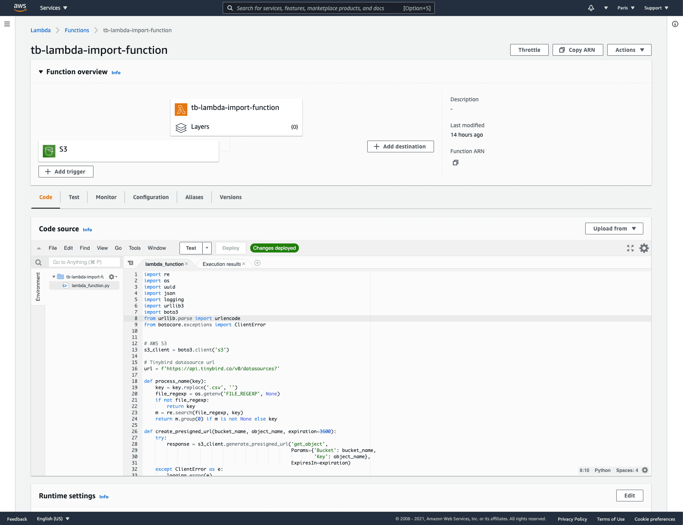The height and width of the screenshot is (525, 683).
Task: Open the Tools menu in editor
Action: [134, 248]
